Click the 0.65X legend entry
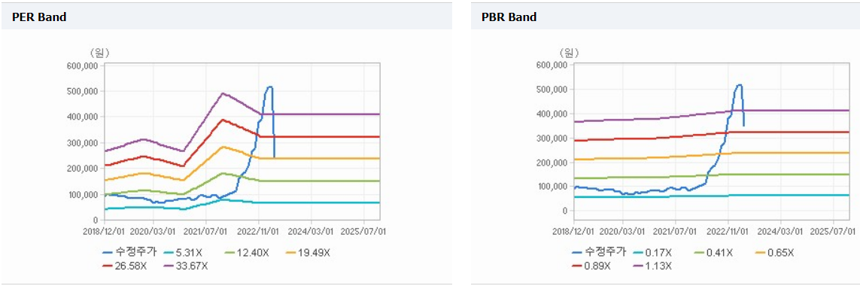The height and width of the screenshot is (289, 860). [x=774, y=253]
